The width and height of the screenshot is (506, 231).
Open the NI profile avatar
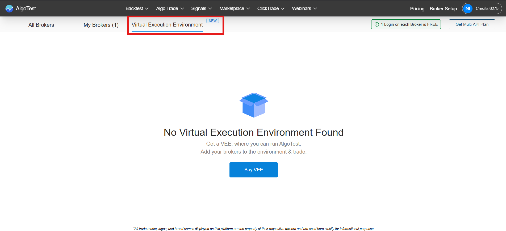pos(468,8)
